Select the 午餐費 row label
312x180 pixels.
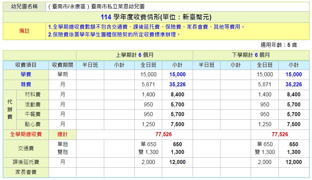point(33,114)
